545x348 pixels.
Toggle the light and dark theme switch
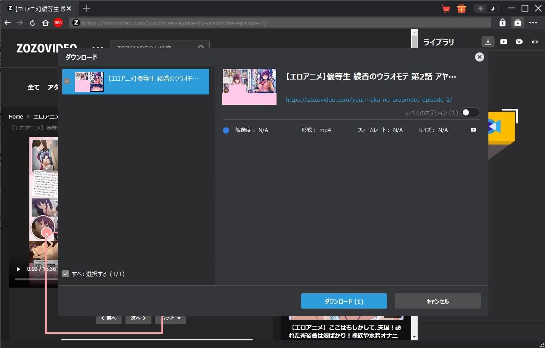click(486, 8)
